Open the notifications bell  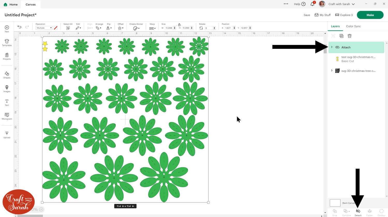pyautogui.click(x=312, y=4)
